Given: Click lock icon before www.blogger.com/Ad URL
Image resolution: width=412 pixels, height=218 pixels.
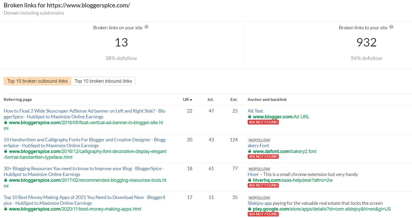Looking at the screenshot, I should click(250, 117).
